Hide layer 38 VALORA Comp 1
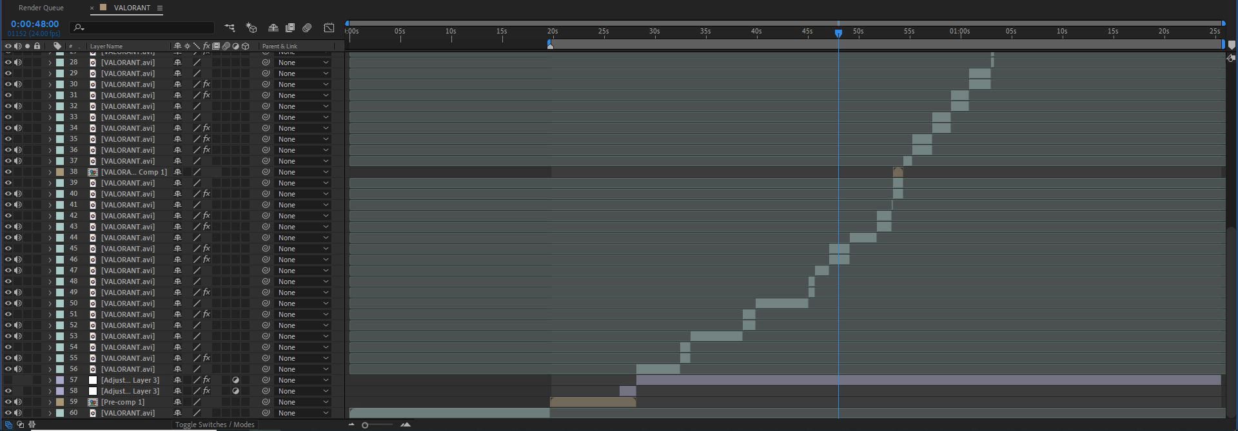 point(8,172)
